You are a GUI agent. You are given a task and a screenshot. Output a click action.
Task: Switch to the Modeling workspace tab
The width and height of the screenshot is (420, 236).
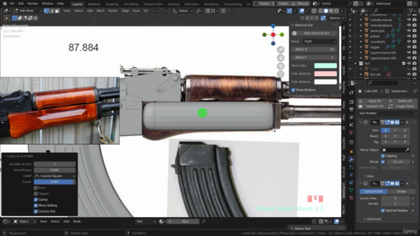pos(94,4)
